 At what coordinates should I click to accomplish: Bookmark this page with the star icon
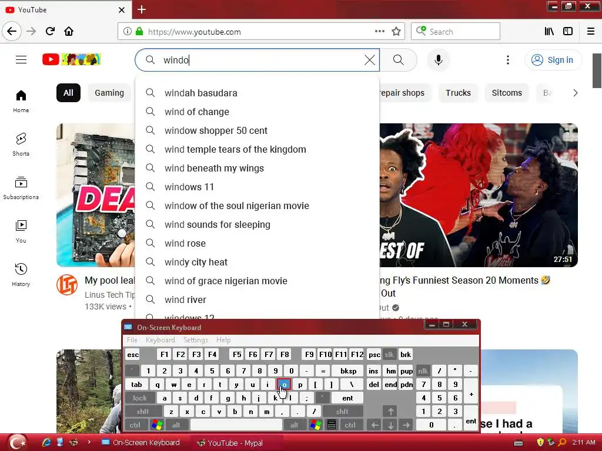396,32
